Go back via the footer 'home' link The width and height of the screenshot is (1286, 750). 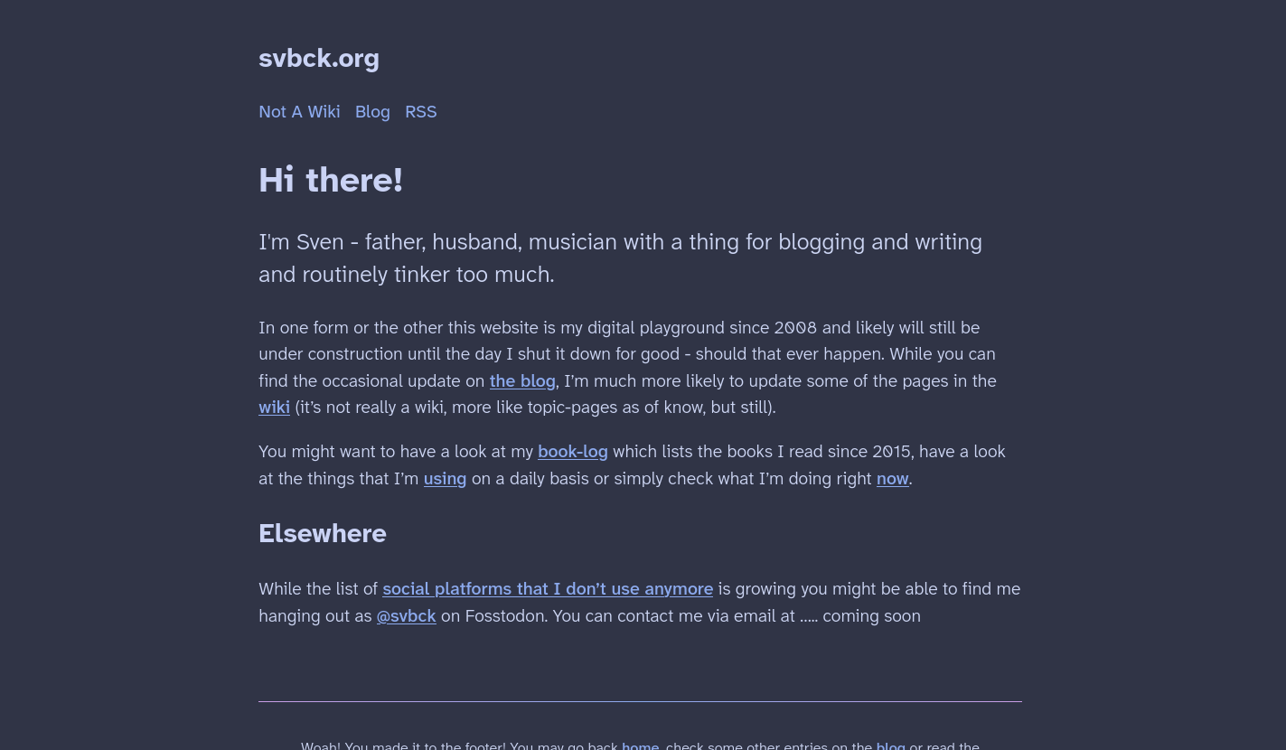[640, 745]
